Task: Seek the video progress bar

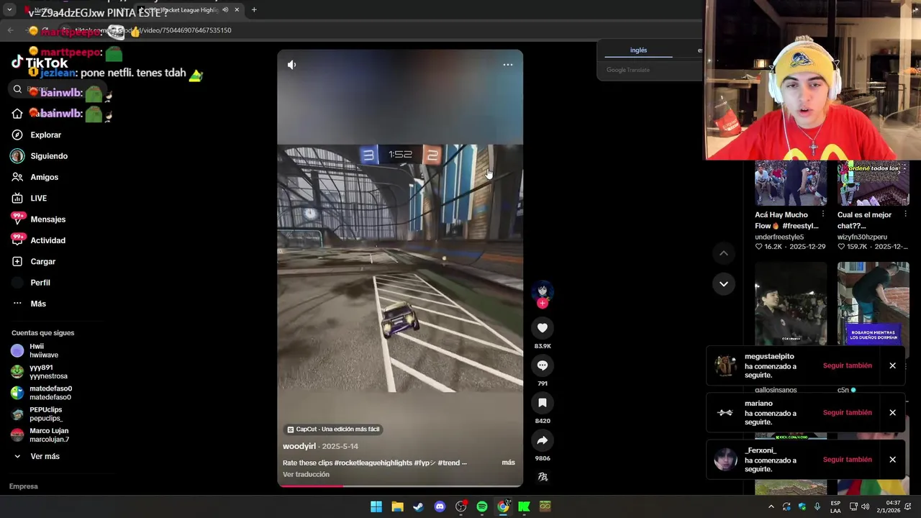Action: coord(400,486)
